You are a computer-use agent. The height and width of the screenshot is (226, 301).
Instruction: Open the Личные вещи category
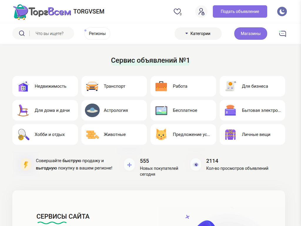coord(252,134)
